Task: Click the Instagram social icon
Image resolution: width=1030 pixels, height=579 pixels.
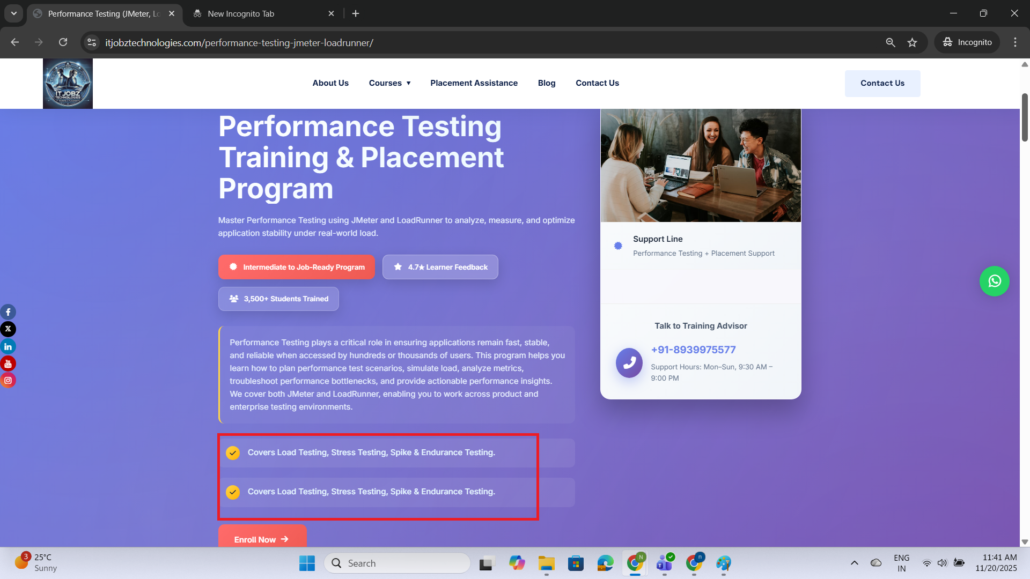Action: [8, 381]
